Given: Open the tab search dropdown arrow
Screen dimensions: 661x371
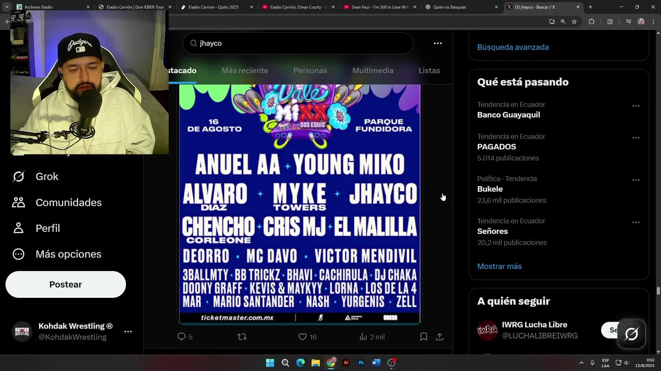Looking at the screenshot, I should coord(6,7).
